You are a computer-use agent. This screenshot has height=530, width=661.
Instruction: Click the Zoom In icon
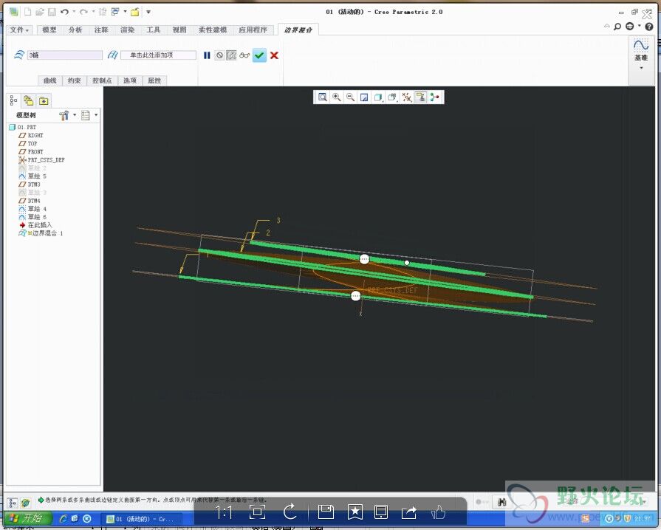point(337,97)
